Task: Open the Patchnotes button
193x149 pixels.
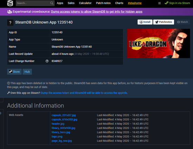Action: tap(164, 22)
